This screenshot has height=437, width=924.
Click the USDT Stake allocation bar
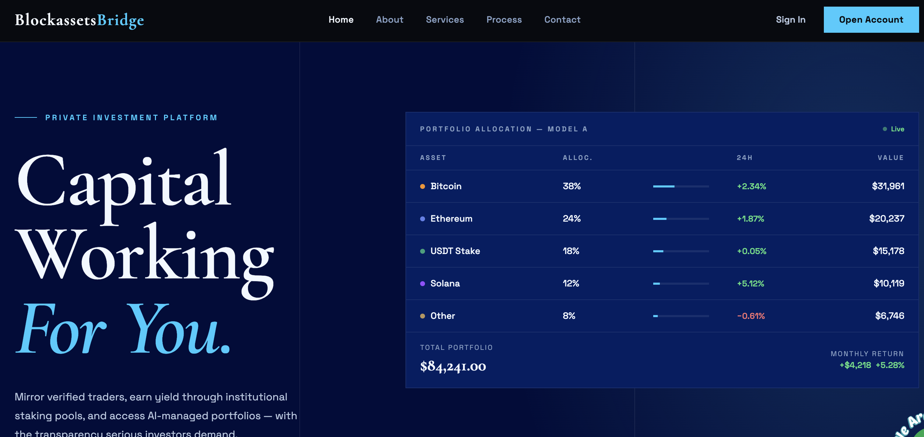(x=681, y=251)
